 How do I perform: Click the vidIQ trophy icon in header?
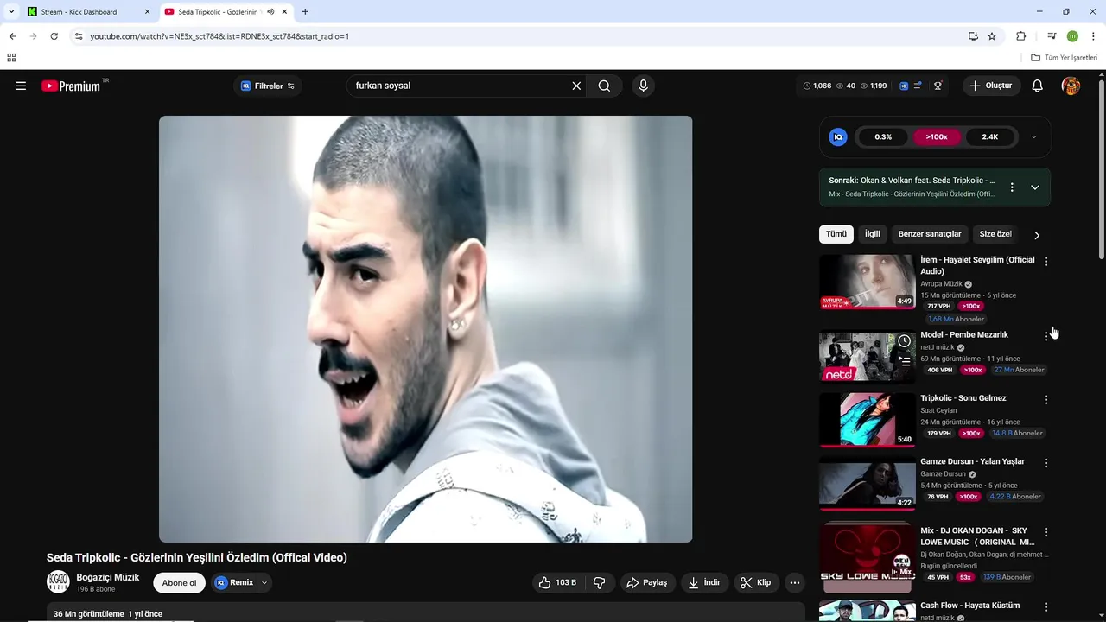[938, 86]
